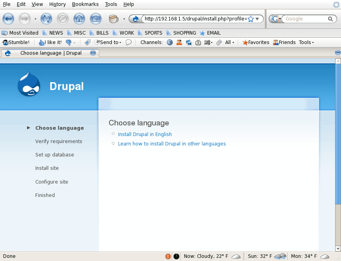Open the search engine selector dropdown
This screenshot has height=261, width=341.
pyautogui.click(x=276, y=19)
